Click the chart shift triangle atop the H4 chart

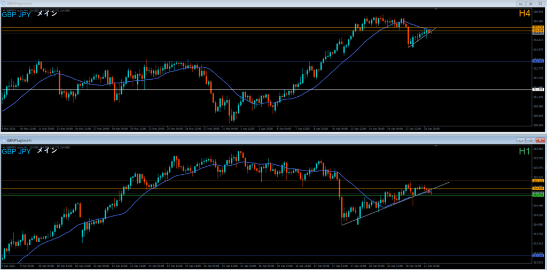click(x=436, y=10)
